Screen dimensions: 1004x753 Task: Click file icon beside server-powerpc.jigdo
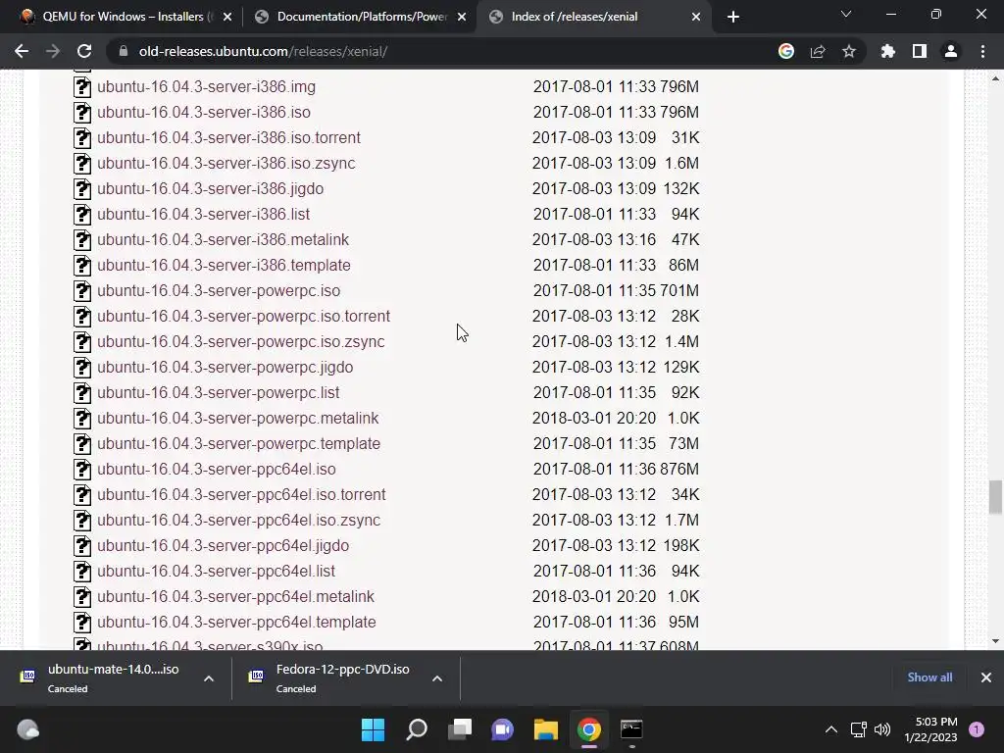[82, 369]
